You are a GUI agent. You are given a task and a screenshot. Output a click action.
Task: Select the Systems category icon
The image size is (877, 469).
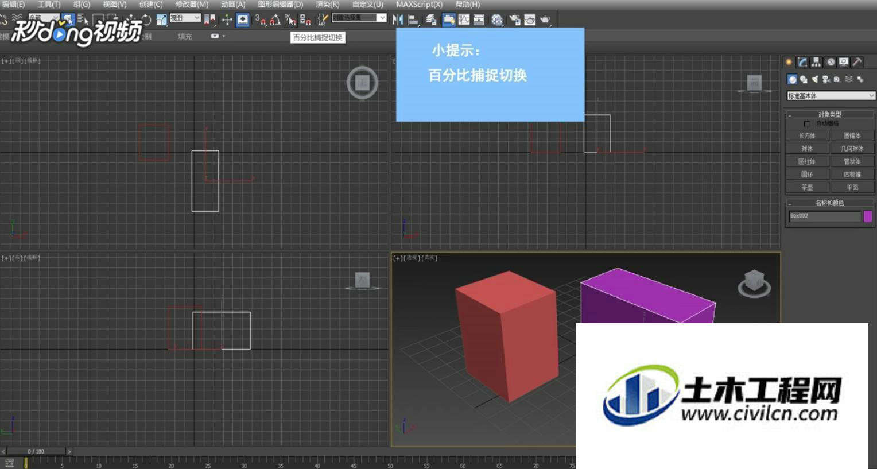(860, 79)
